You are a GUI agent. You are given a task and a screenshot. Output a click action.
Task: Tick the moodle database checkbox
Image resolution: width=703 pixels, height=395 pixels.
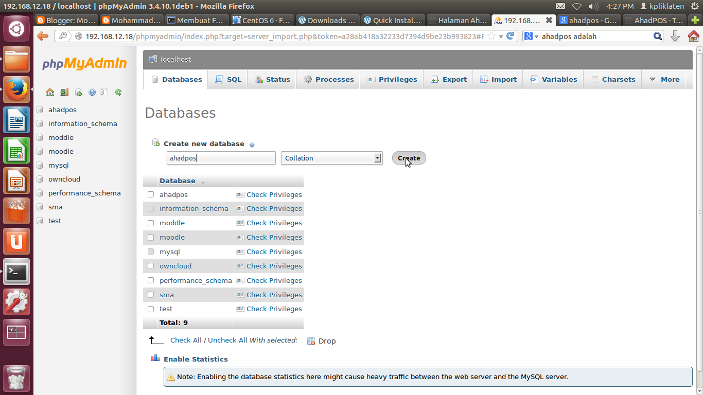point(151,238)
